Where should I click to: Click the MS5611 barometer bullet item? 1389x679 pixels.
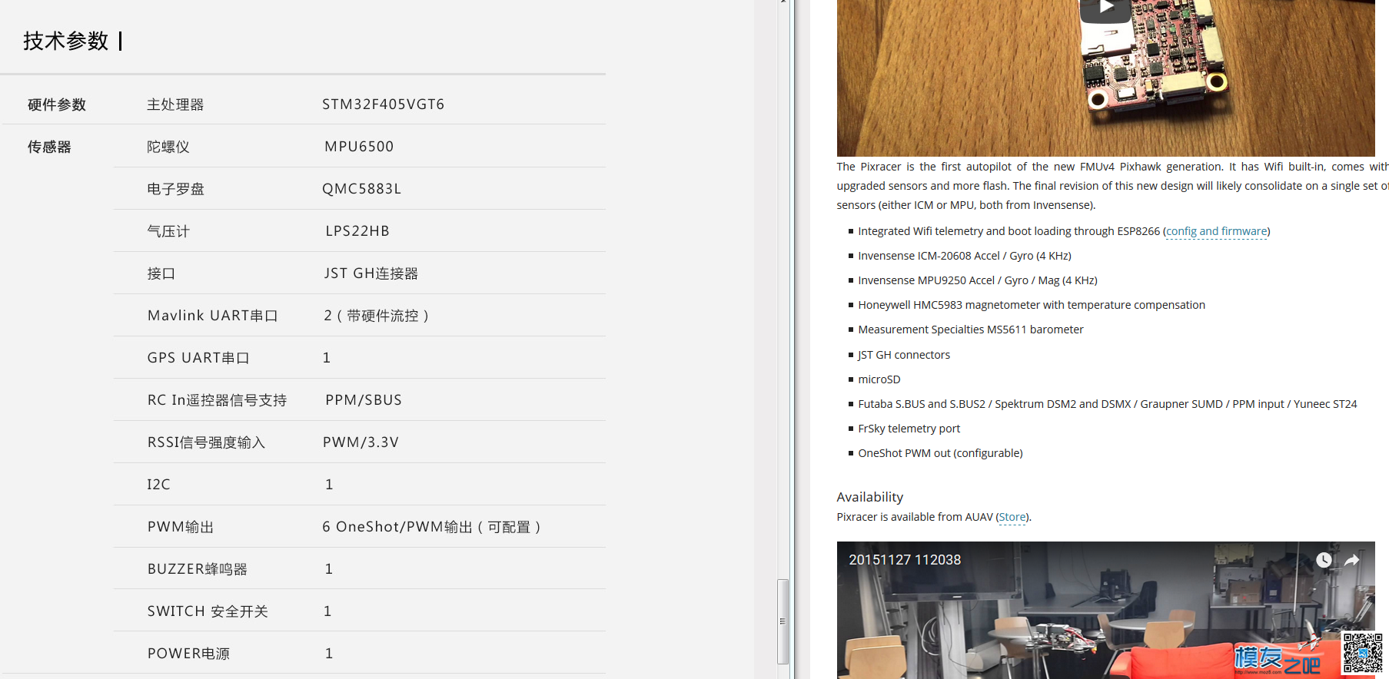point(970,330)
